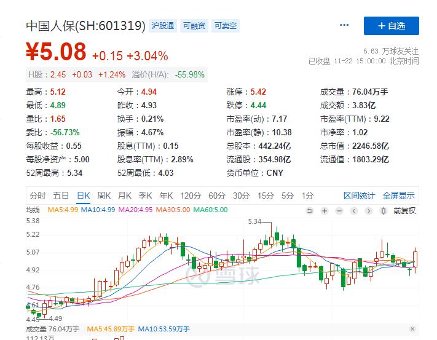Screen dimensions: 437x340
Task: Open the 前复权 adjustment dropdown
Action: (404, 211)
